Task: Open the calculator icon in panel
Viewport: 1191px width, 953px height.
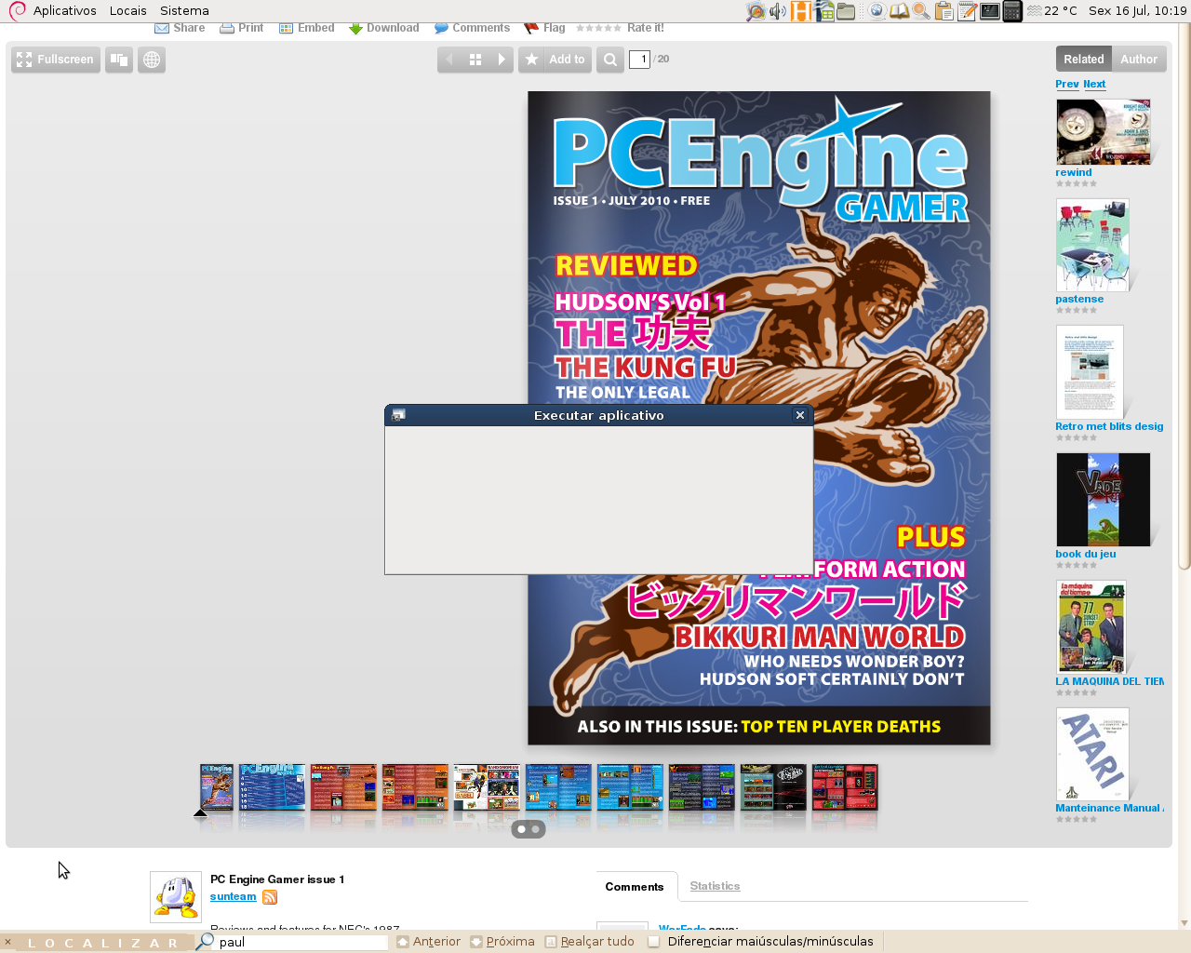Action: (1012, 11)
